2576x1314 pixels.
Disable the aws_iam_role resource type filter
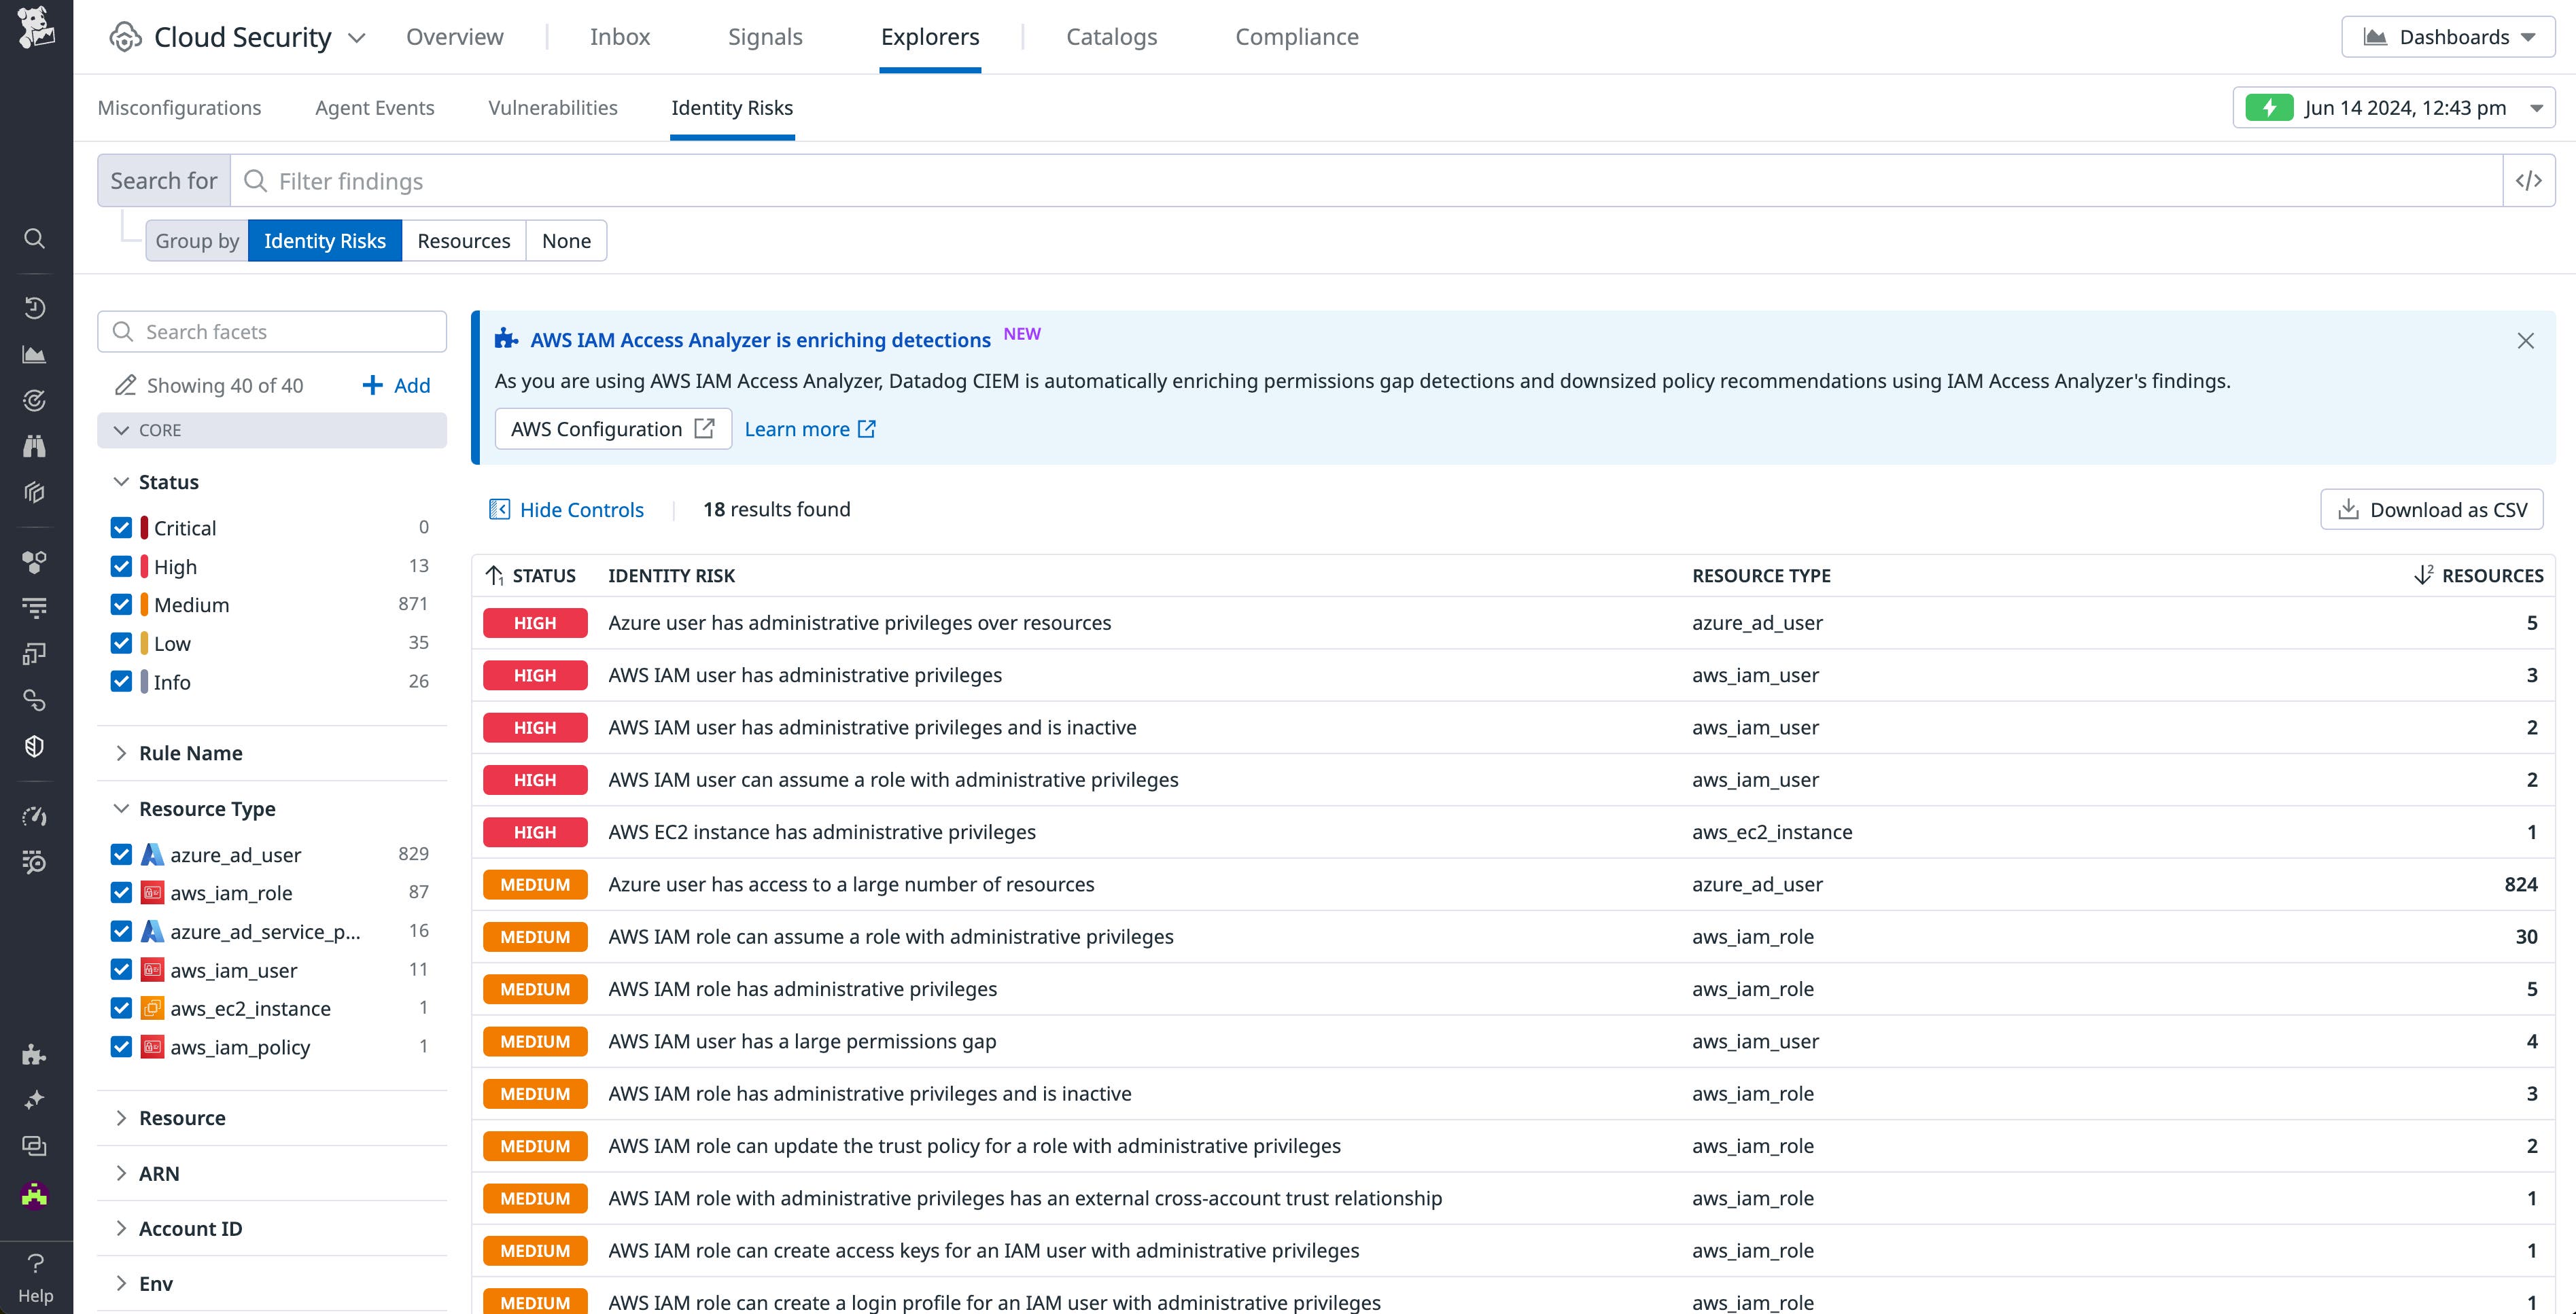[121, 892]
